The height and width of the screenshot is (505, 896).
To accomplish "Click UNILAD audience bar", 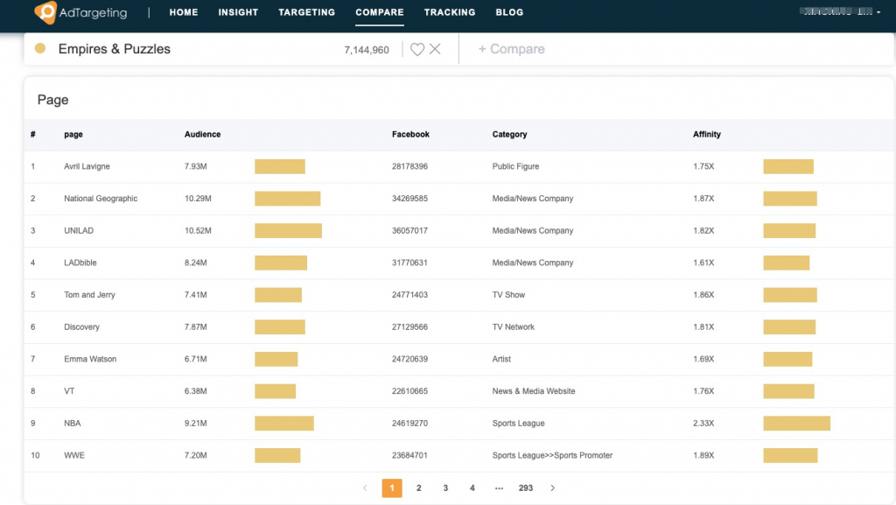I will point(288,230).
